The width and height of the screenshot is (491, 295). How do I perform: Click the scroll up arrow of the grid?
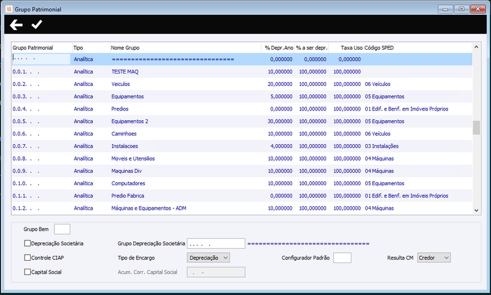coord(476,47)
